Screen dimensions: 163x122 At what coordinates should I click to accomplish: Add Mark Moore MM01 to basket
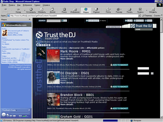click(x=119, y=65)
